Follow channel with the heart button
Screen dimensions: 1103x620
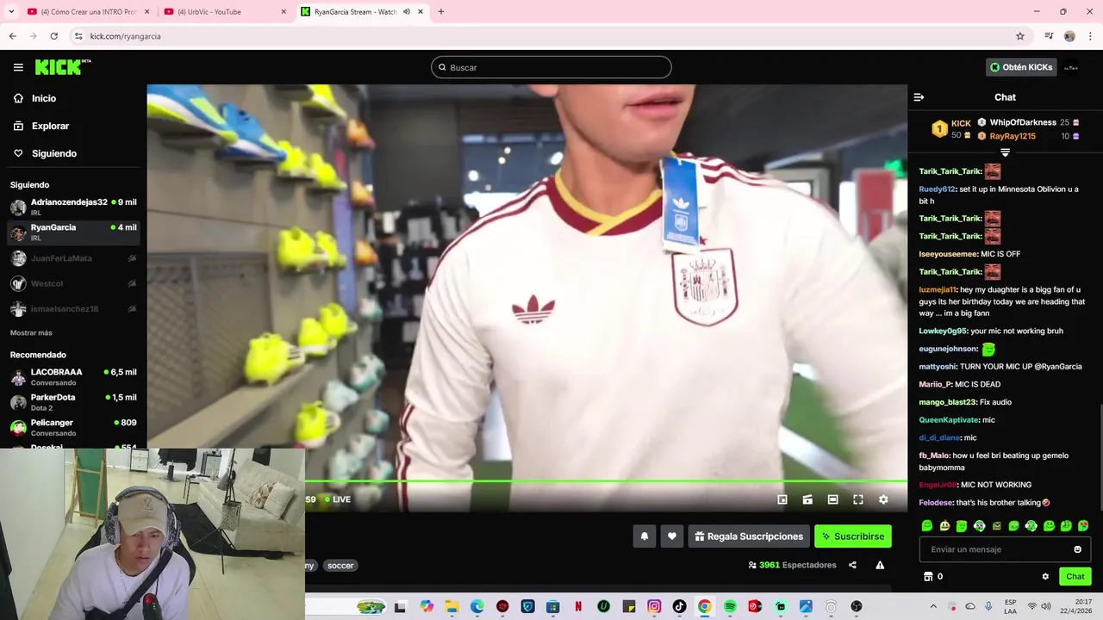[x=672, y=536]
